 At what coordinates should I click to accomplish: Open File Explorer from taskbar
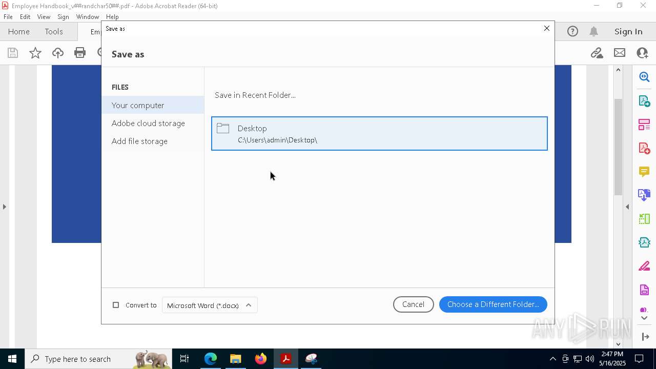236,359
